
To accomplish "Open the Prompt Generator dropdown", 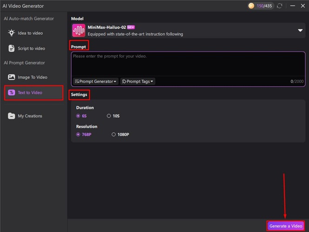I will pyautogui.click(x=96, y=82).
